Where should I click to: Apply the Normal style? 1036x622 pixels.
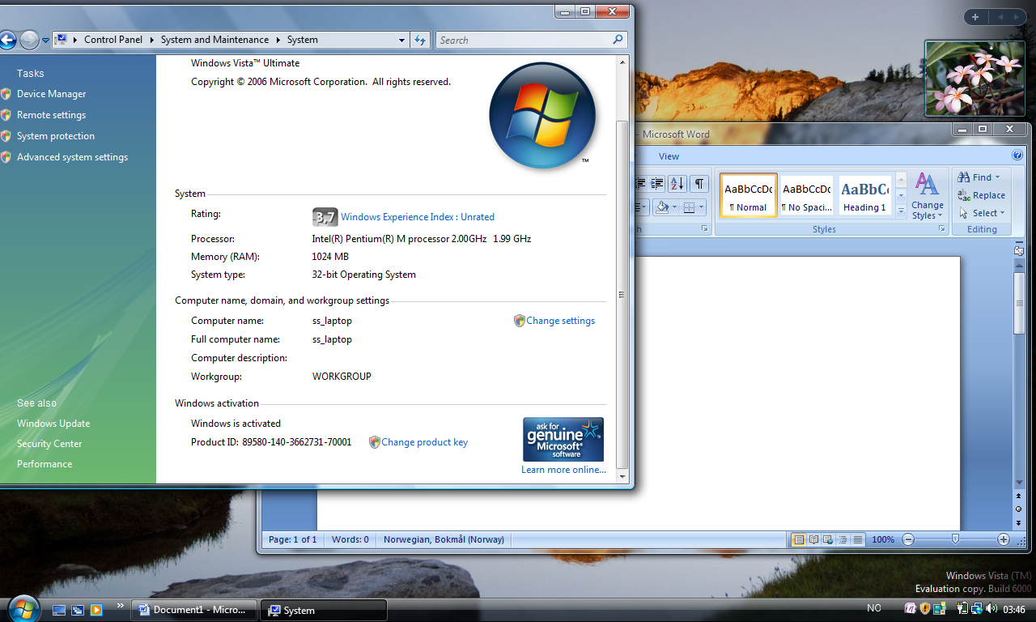pyautogui.click(x=749, y=195)
